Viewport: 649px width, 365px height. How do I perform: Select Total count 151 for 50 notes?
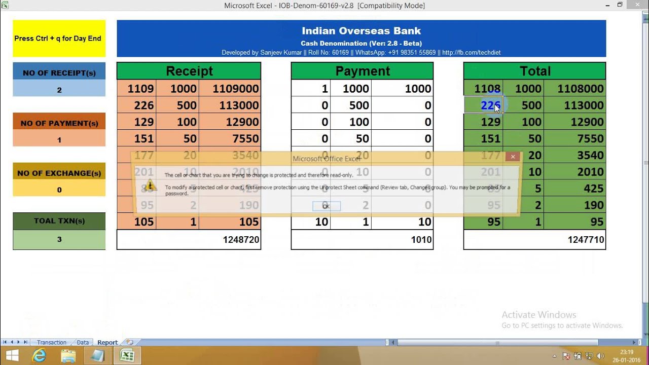[x=483, y=138]
